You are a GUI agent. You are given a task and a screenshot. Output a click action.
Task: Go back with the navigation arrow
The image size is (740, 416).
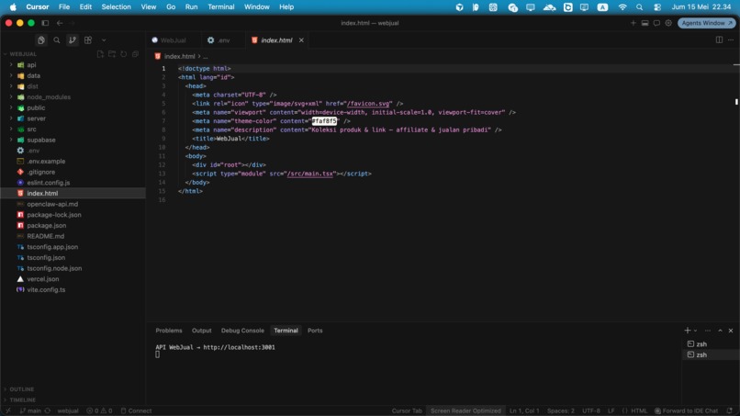tap(60, 23)
